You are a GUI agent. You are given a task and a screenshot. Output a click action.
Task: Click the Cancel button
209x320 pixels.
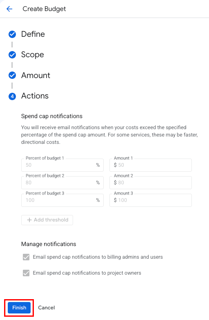47,308
